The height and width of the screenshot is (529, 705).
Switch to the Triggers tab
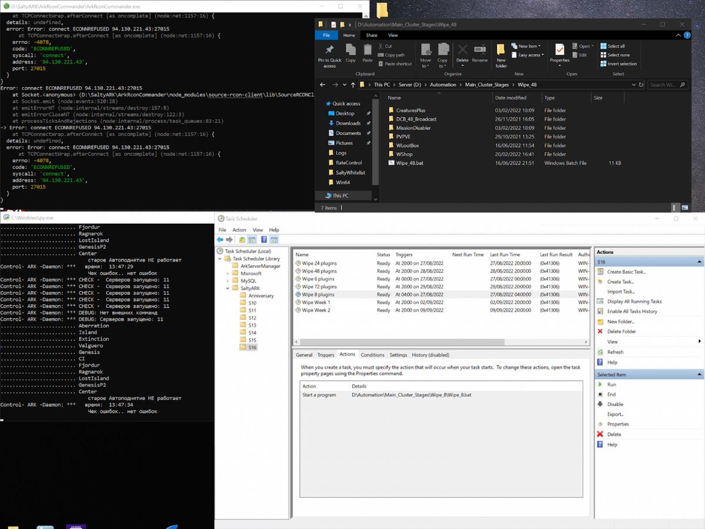tap(326, 355)
